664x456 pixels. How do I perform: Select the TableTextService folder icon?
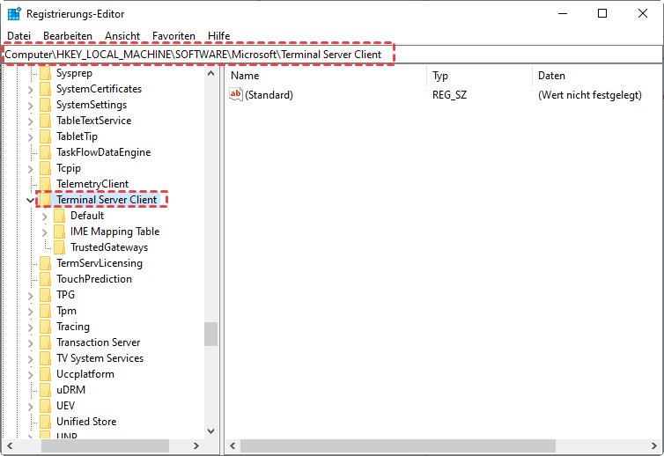pyautogui.click(x=45, y=121)
